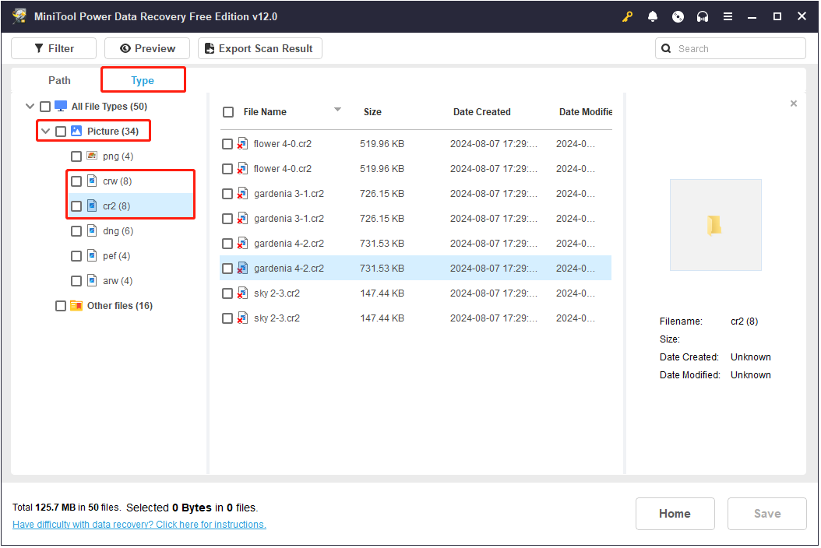This screenshot has width=821, height=548.
Task: Close the preview panel with the x icon
Action: click(x=794, y=104)
